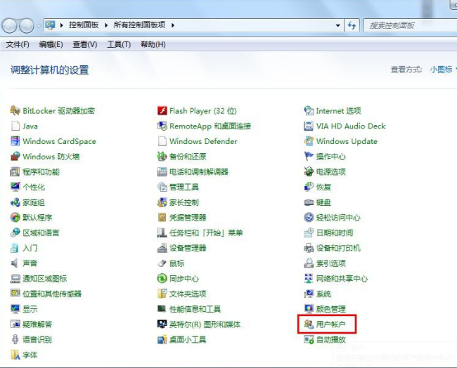Click the 设备管理器 icon
The height and width of the screenshot is (368, 457).
[162, 248]
